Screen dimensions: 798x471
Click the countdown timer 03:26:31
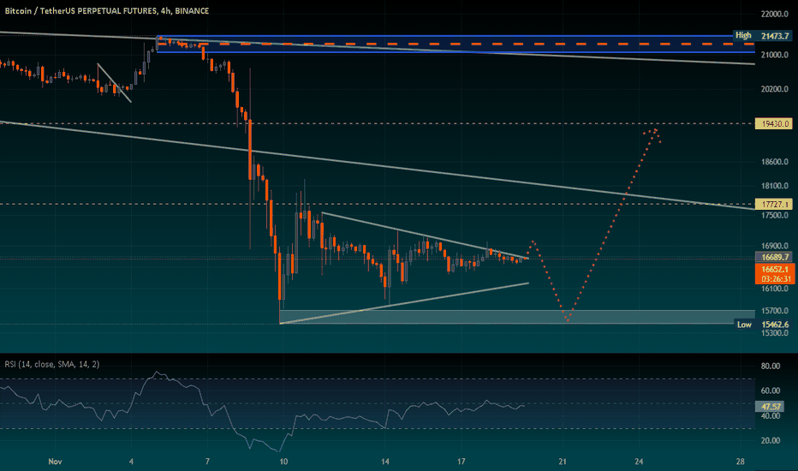[776, 279]
